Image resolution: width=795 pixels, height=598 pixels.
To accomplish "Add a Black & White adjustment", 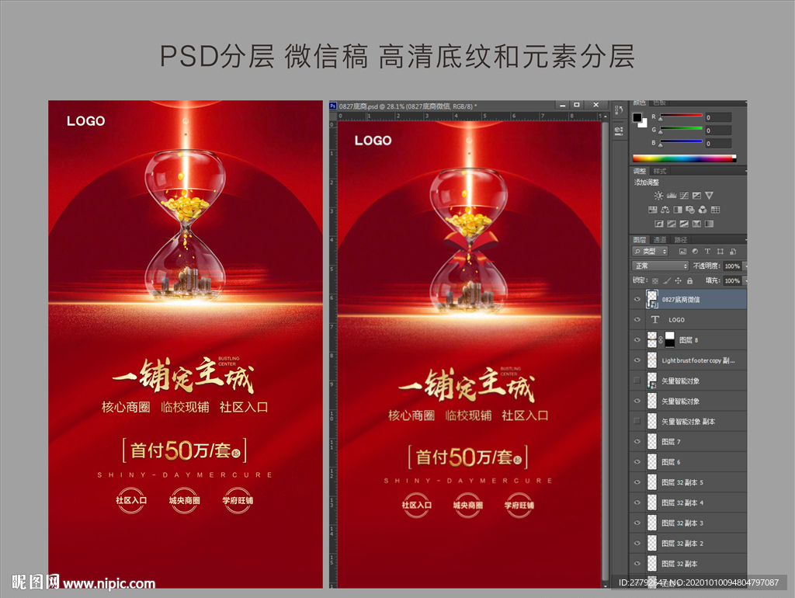I will coord(677,210).
